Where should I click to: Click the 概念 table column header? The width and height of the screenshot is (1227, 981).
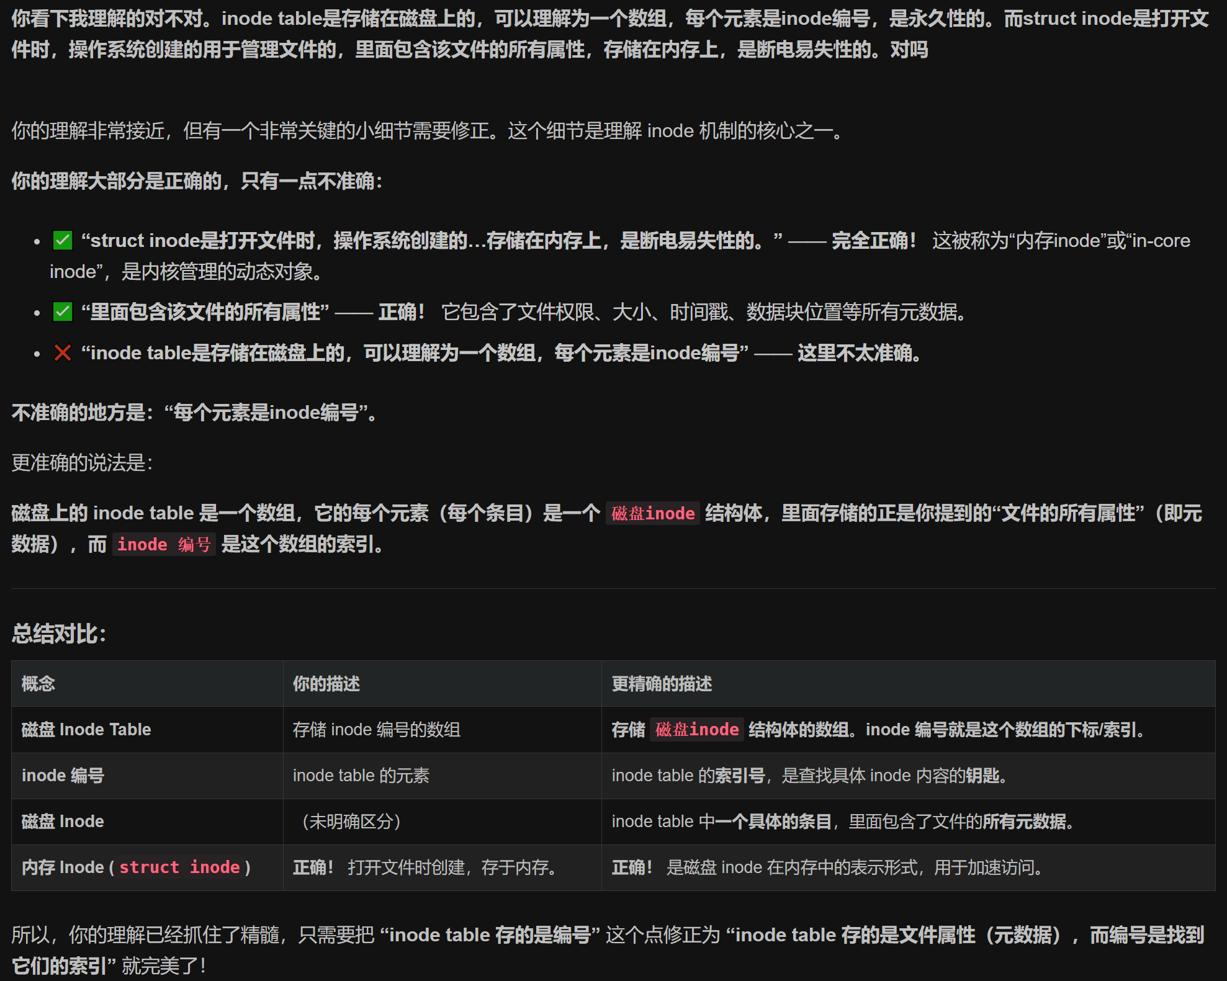(38, 684)
